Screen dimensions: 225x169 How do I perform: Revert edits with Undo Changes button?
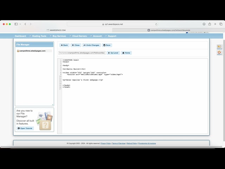(91, 45)
